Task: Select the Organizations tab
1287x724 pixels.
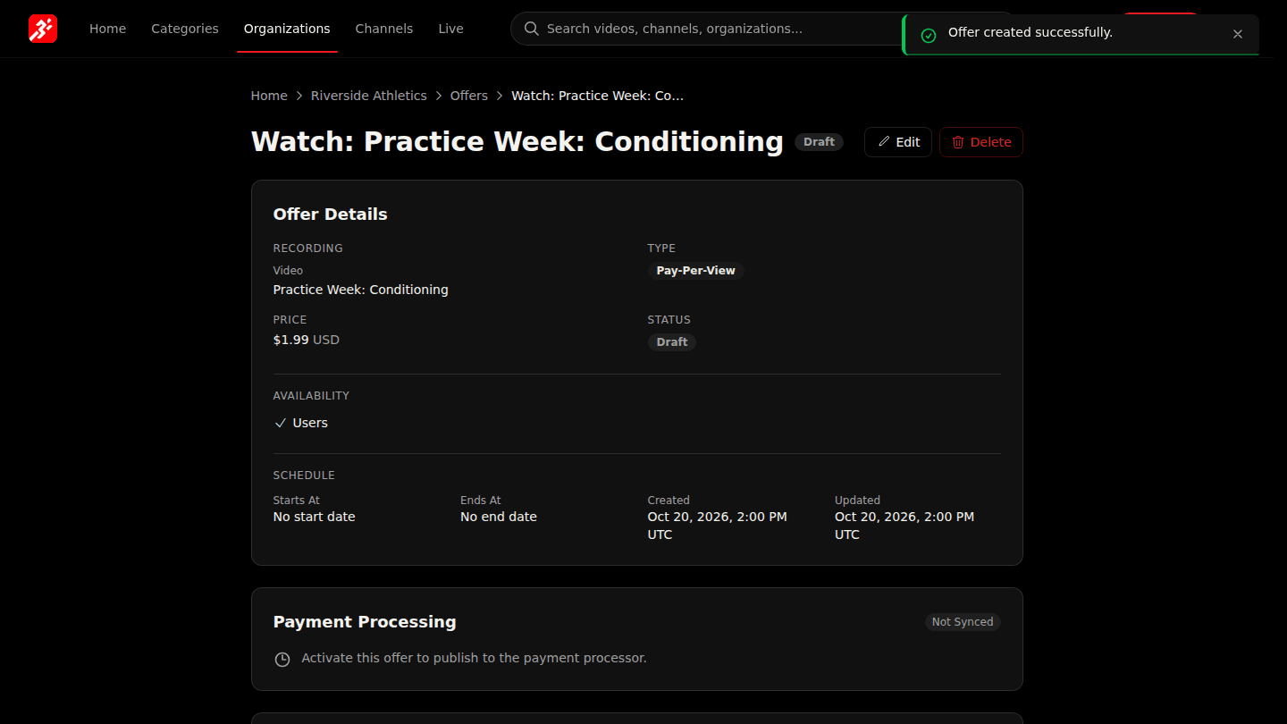Action: [x=287, y=29]
